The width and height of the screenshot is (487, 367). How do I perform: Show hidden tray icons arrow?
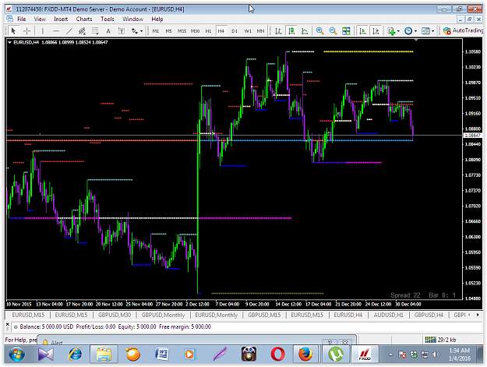(390, 355)
